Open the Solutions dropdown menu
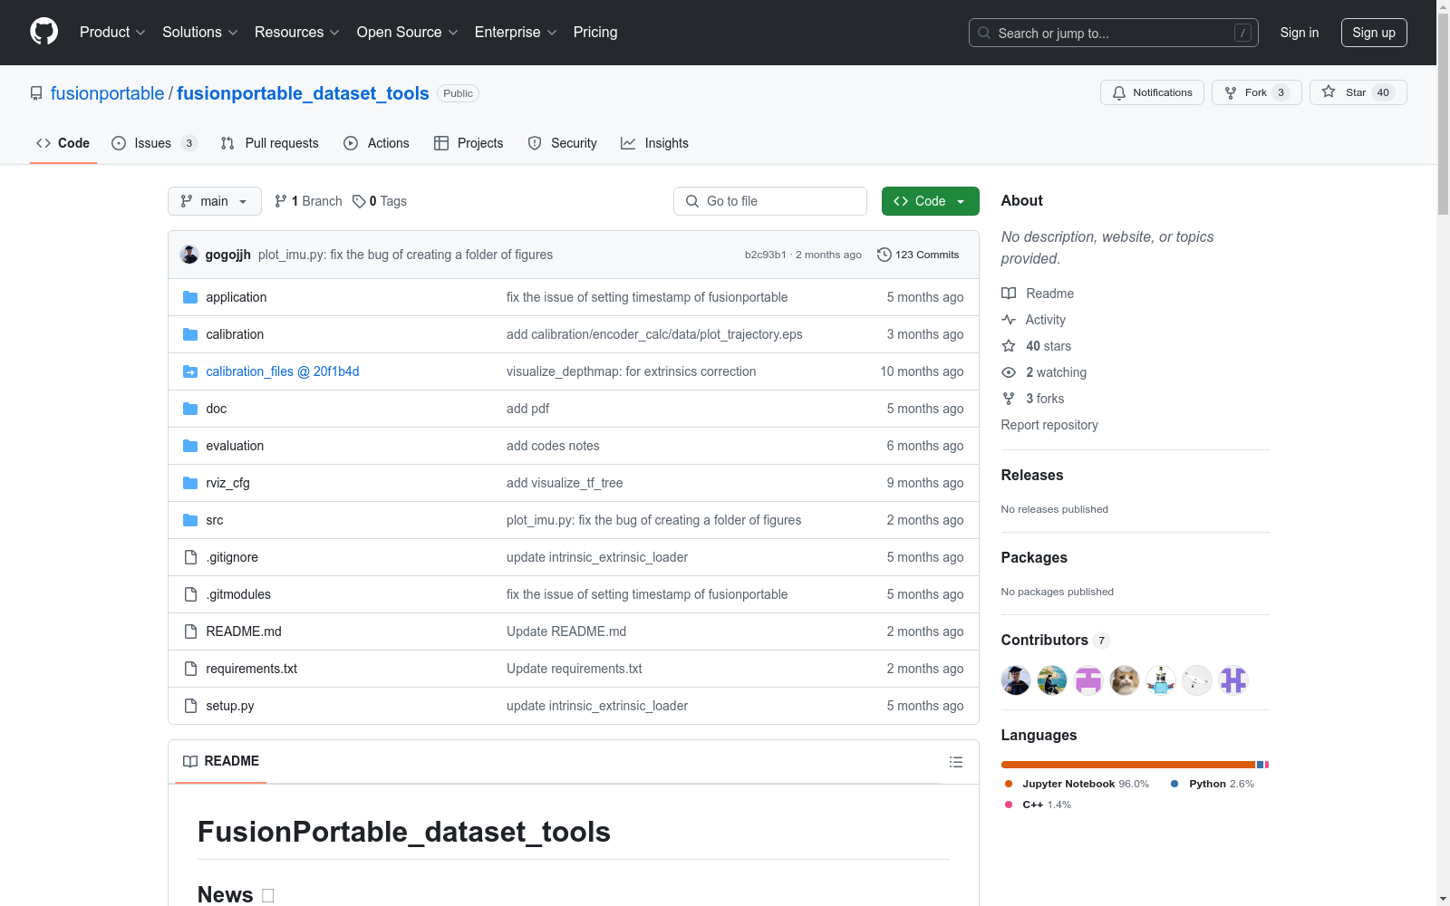The width and height of the screenshot is (1450, 906). [200, 32]
